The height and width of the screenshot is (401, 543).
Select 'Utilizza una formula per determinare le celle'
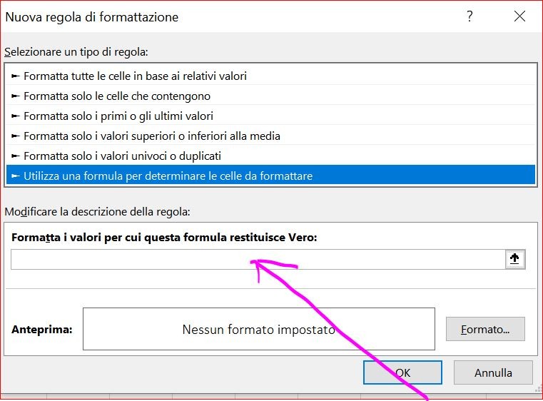(x=271, y=176)
